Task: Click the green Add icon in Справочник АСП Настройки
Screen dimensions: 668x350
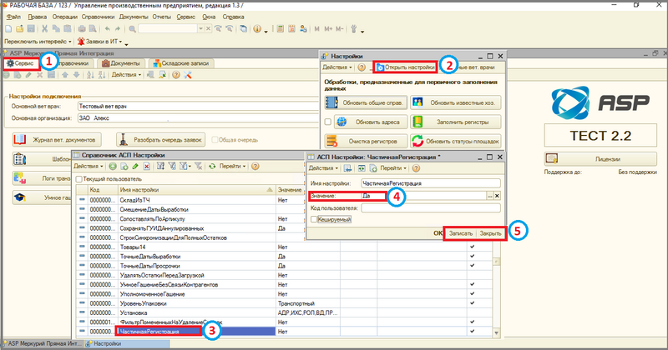Action: pos(113,167)
